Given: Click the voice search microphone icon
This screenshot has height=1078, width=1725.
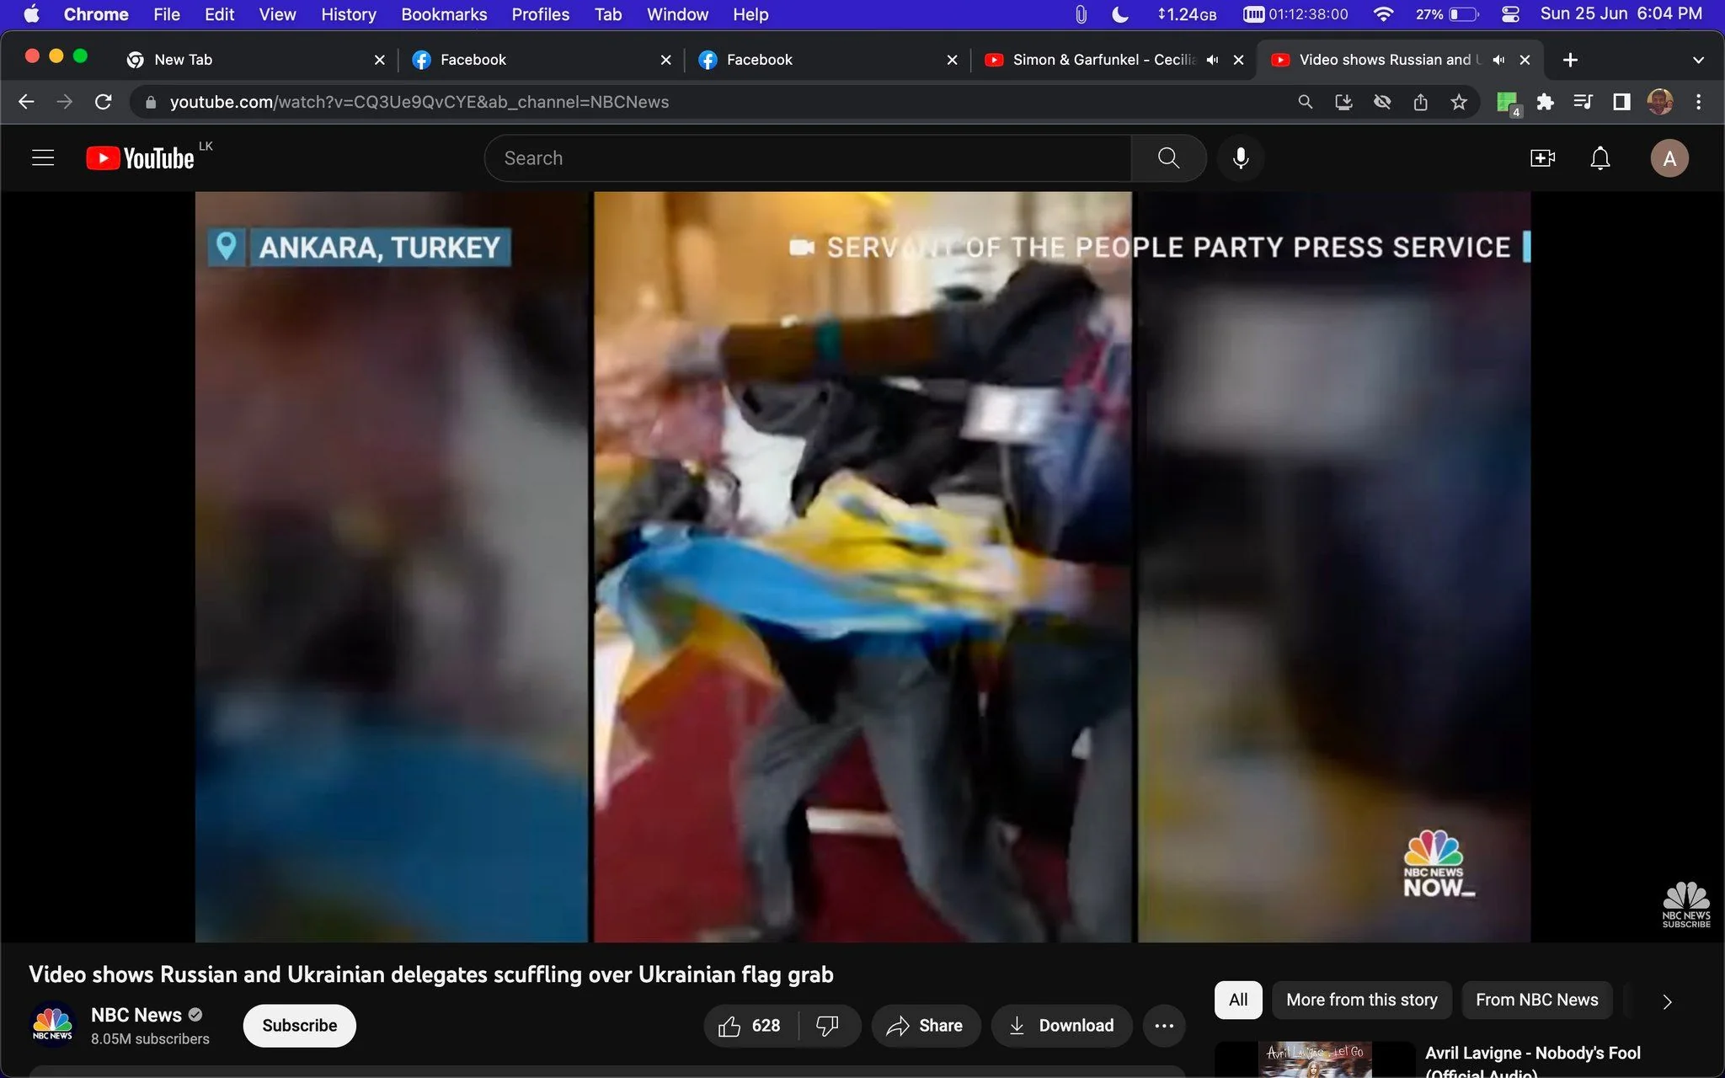Looking at the screenshot, I should [1241, 158].
